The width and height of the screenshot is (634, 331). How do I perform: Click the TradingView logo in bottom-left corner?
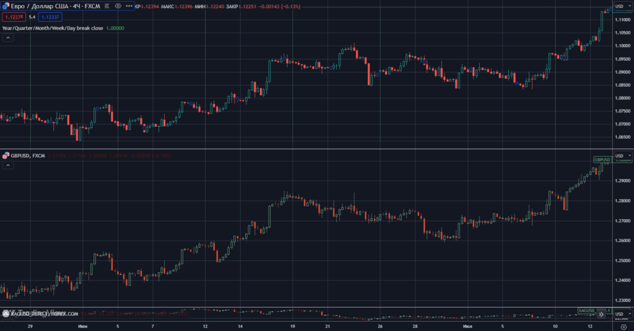7,314
